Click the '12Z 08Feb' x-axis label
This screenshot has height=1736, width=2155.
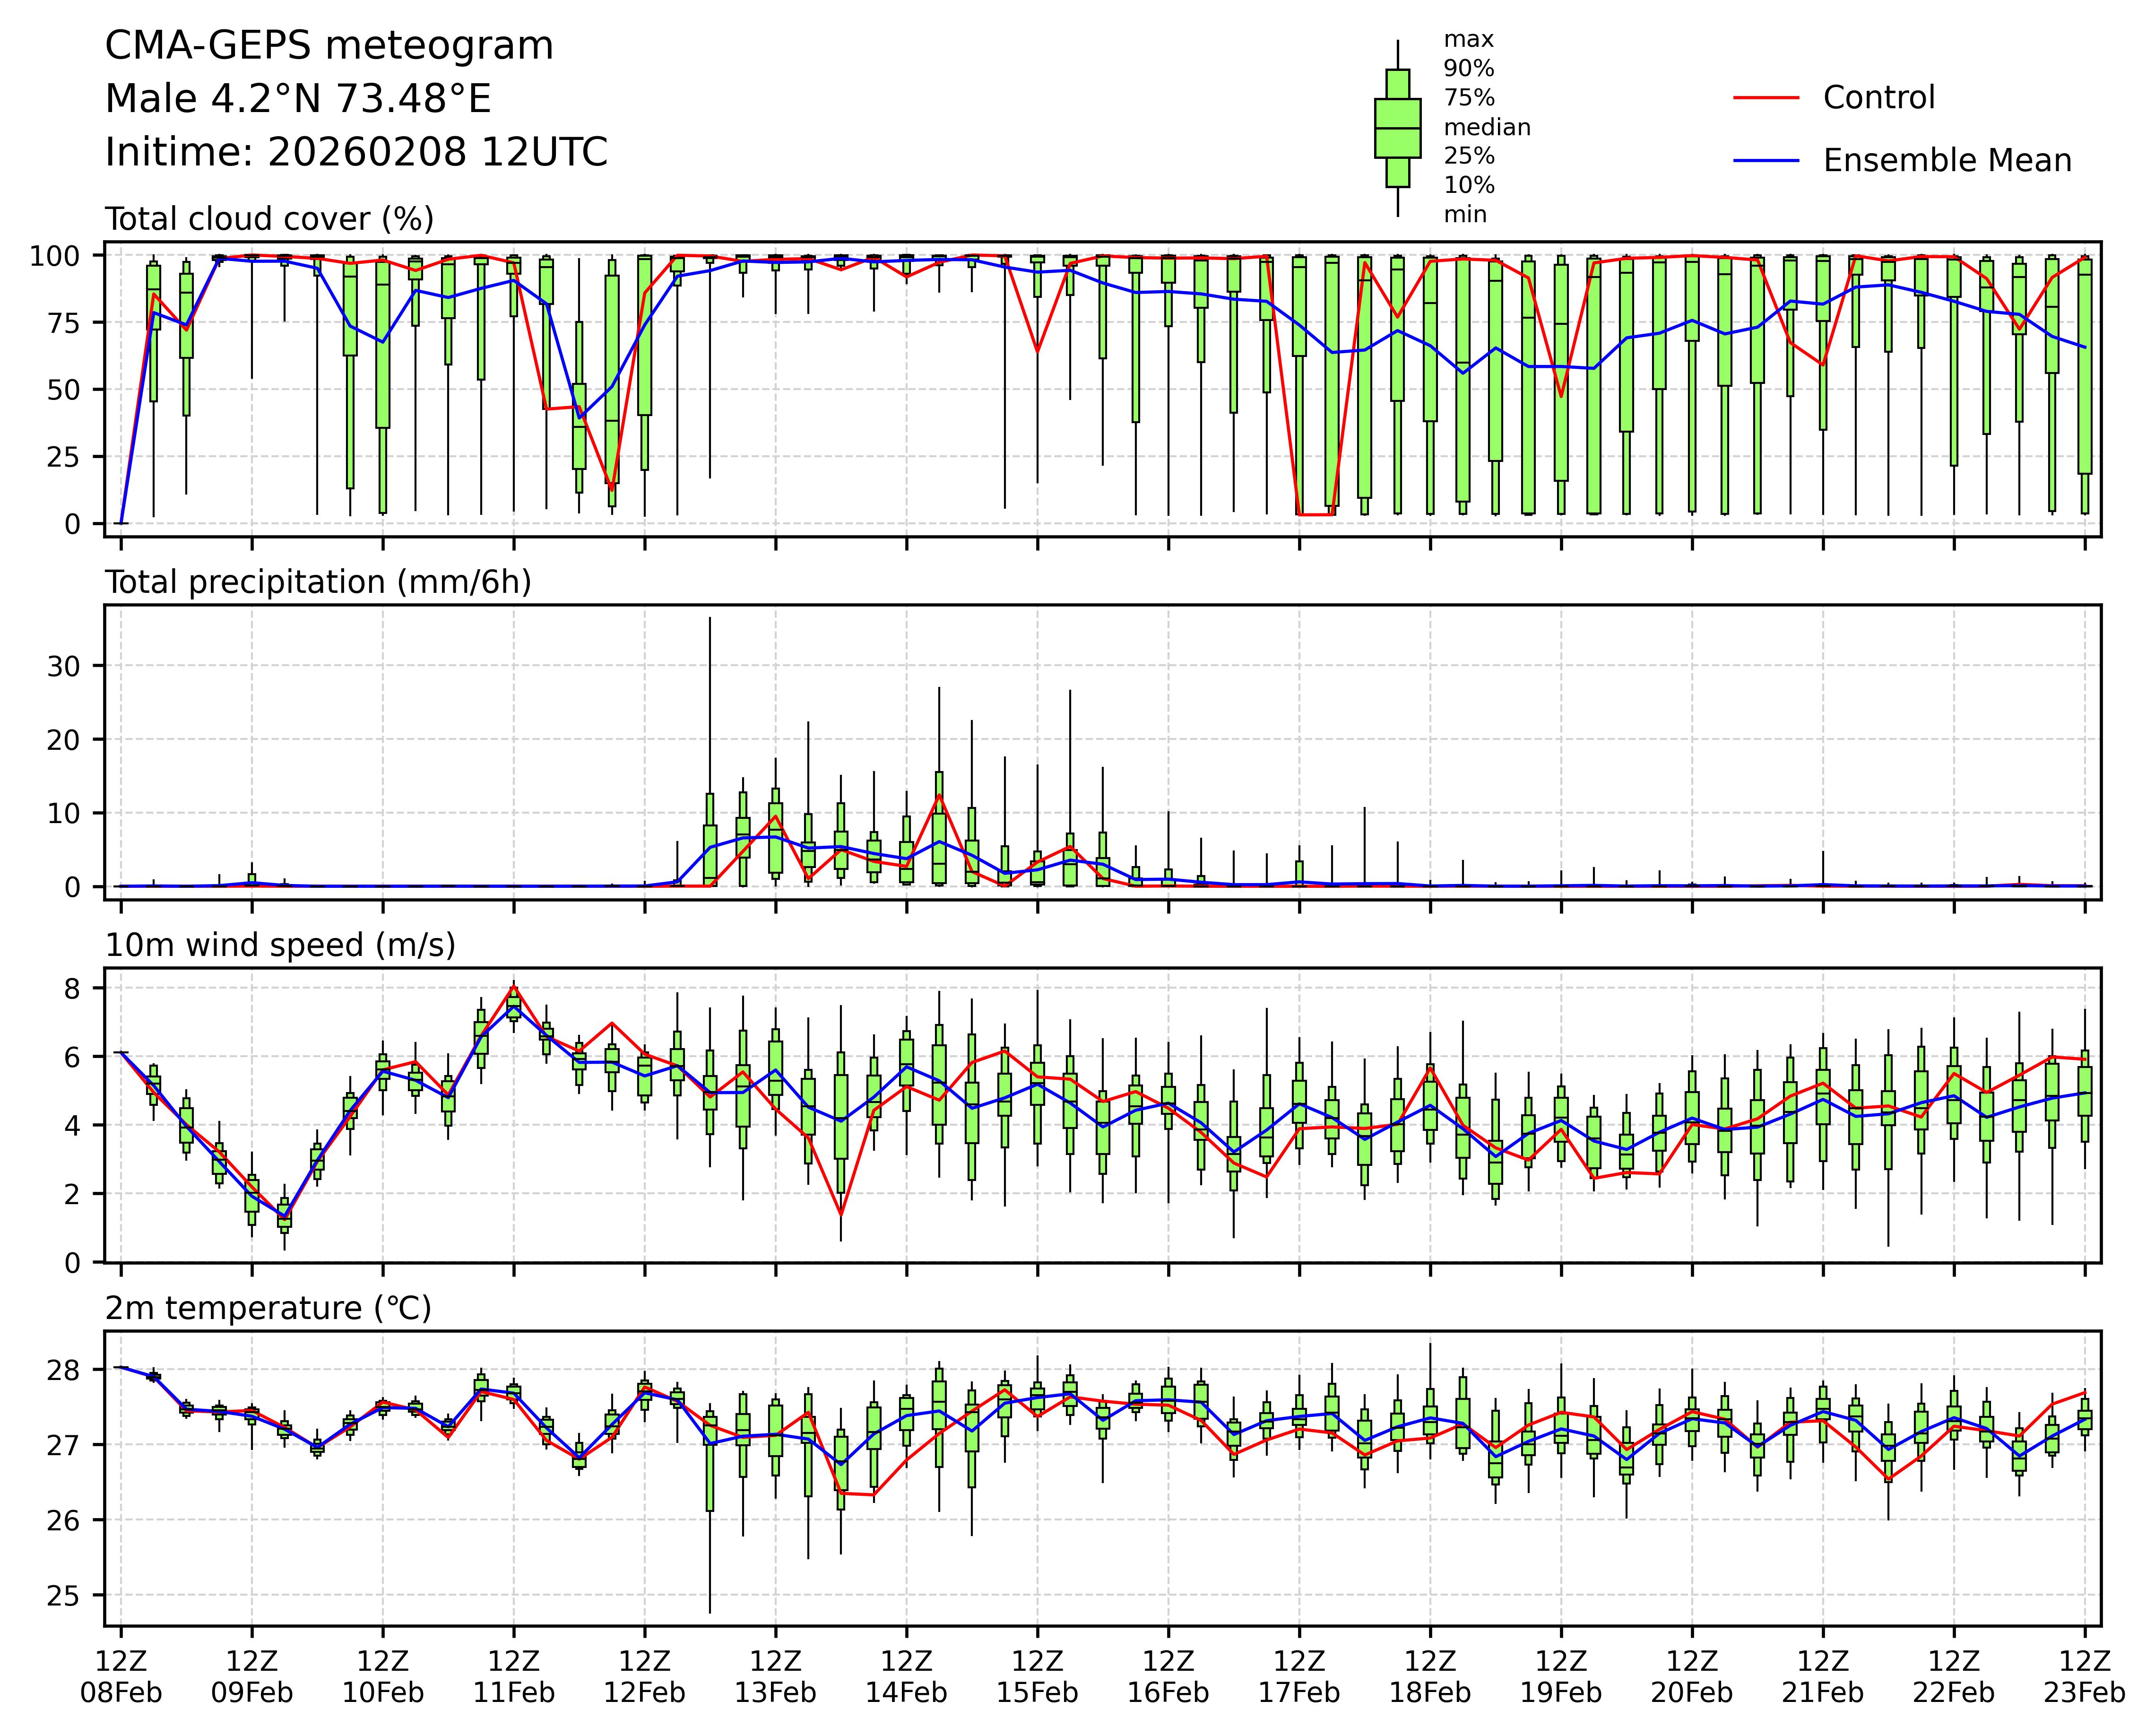[x=121, y=1677]
